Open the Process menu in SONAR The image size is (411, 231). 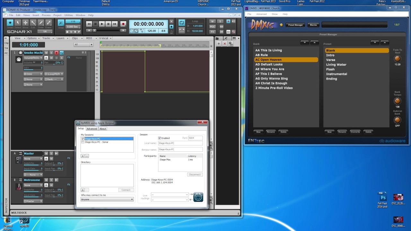(46, 15)
